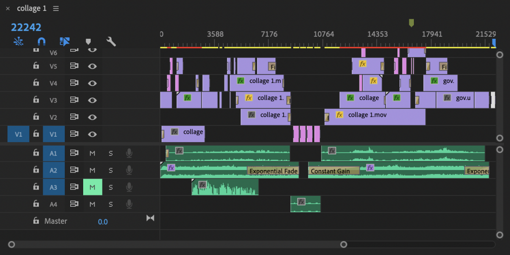The image size is (510, 255).
Task: Enable voice-over record on A2
Action: point(129,170)
